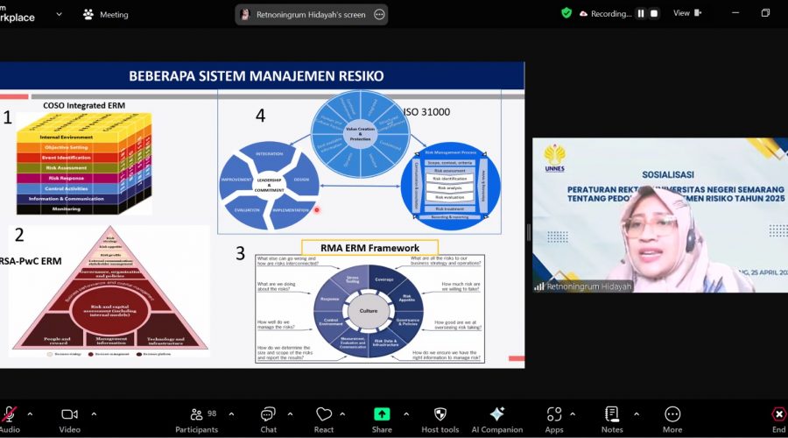The height and width of the screenshot is (438, 788).
Task: Unmute the microphone Audio icon
Action: tap(11, 414)
